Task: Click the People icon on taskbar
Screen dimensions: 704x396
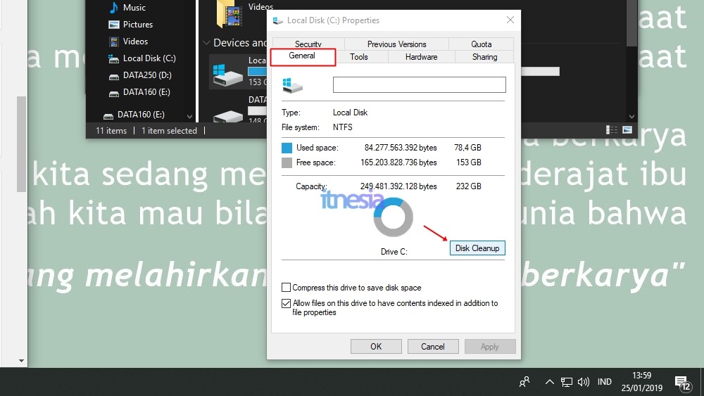Action: point(524,382)
